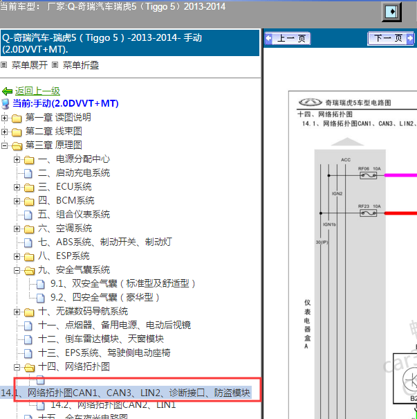Click folder icon of 一、电源分配中心
This screenshot has height=419, width=417.
[x=29, y=160]
